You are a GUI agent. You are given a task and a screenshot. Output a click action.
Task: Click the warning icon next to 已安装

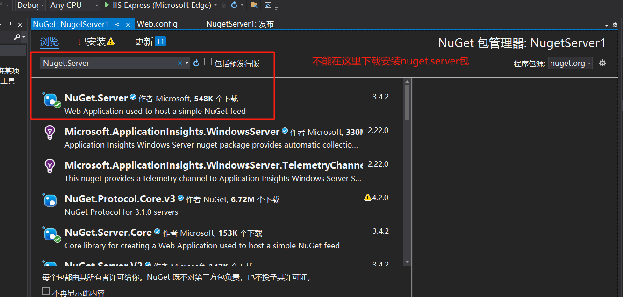(111, 42)
